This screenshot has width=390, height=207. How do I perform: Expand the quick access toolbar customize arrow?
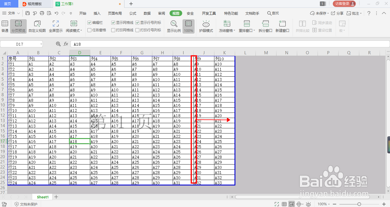71,13
